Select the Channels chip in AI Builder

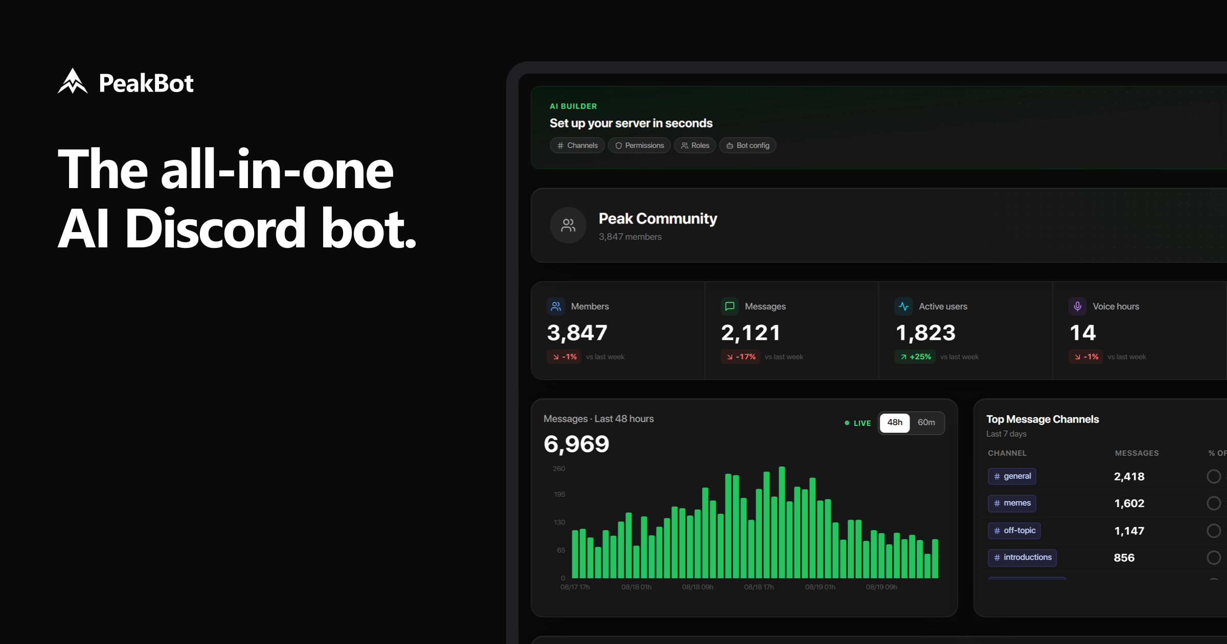[x=577, y=146]
